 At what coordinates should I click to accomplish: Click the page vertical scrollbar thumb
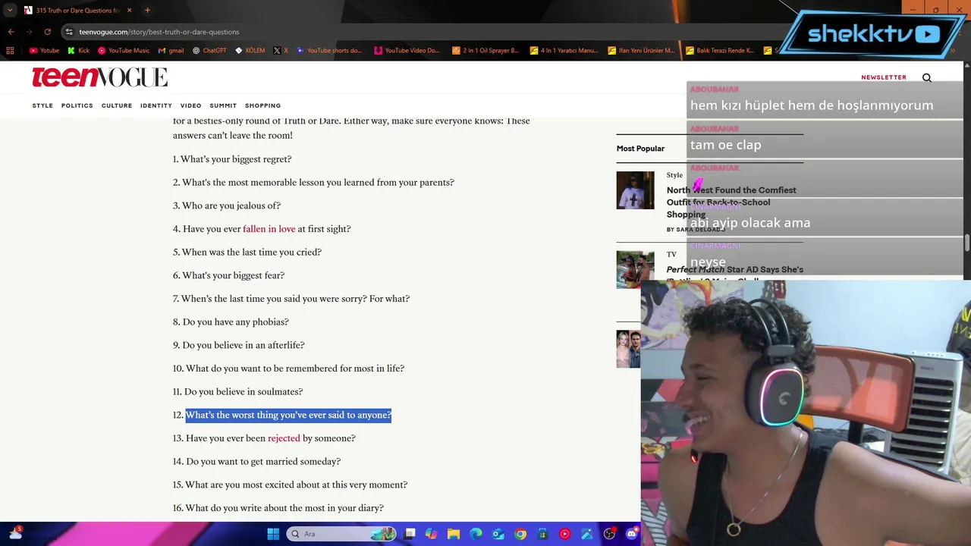tap(967, 243)
